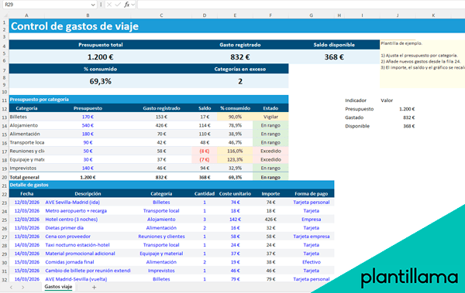Select the Categorías en exceso value 2
465x293 pixels.
click(x=240, y=81)
